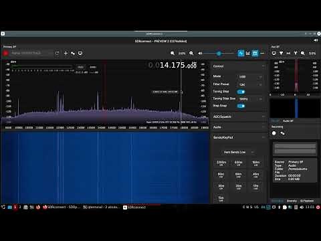Select the 15m band button

(x=221, y=199)
